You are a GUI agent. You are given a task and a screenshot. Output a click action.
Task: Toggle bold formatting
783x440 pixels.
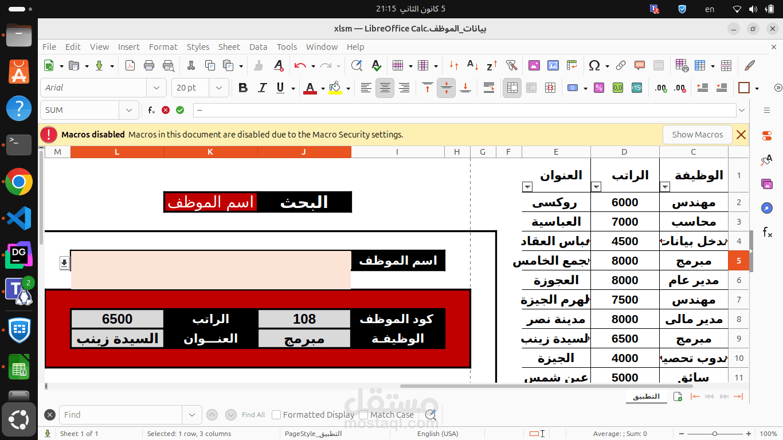pyautogui.click(x=243, y=88)
